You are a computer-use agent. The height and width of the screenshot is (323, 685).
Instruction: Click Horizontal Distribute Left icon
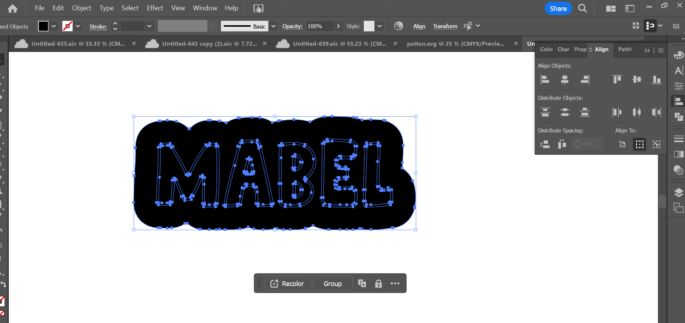(617, 112)
